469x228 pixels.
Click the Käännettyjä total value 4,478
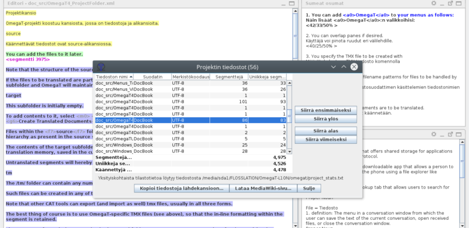(x=279, y=170)
